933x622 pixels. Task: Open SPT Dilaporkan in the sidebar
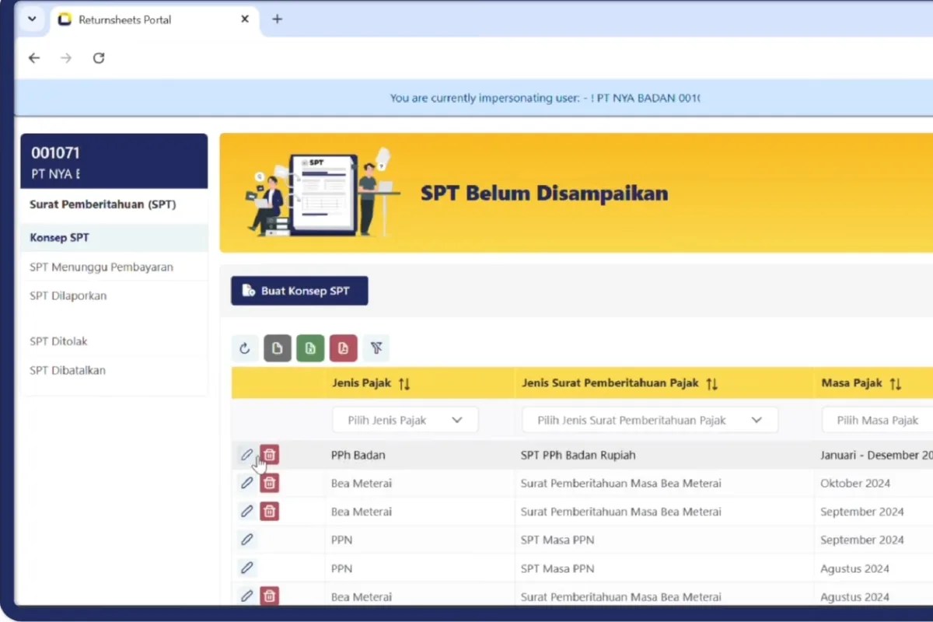pos(114,295)
